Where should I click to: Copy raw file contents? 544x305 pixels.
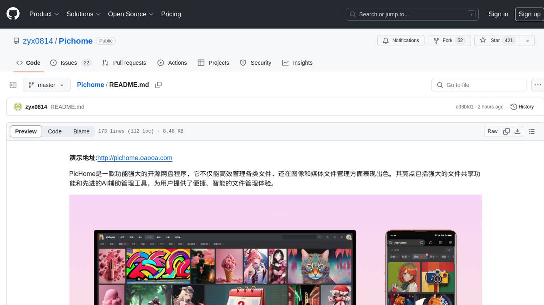(506, 131)
